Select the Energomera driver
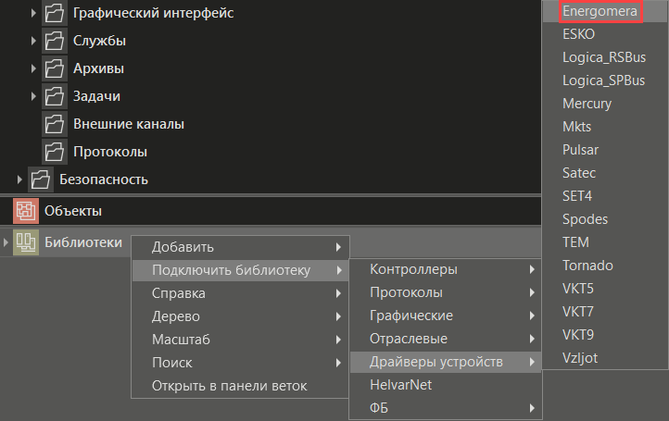 605,11
